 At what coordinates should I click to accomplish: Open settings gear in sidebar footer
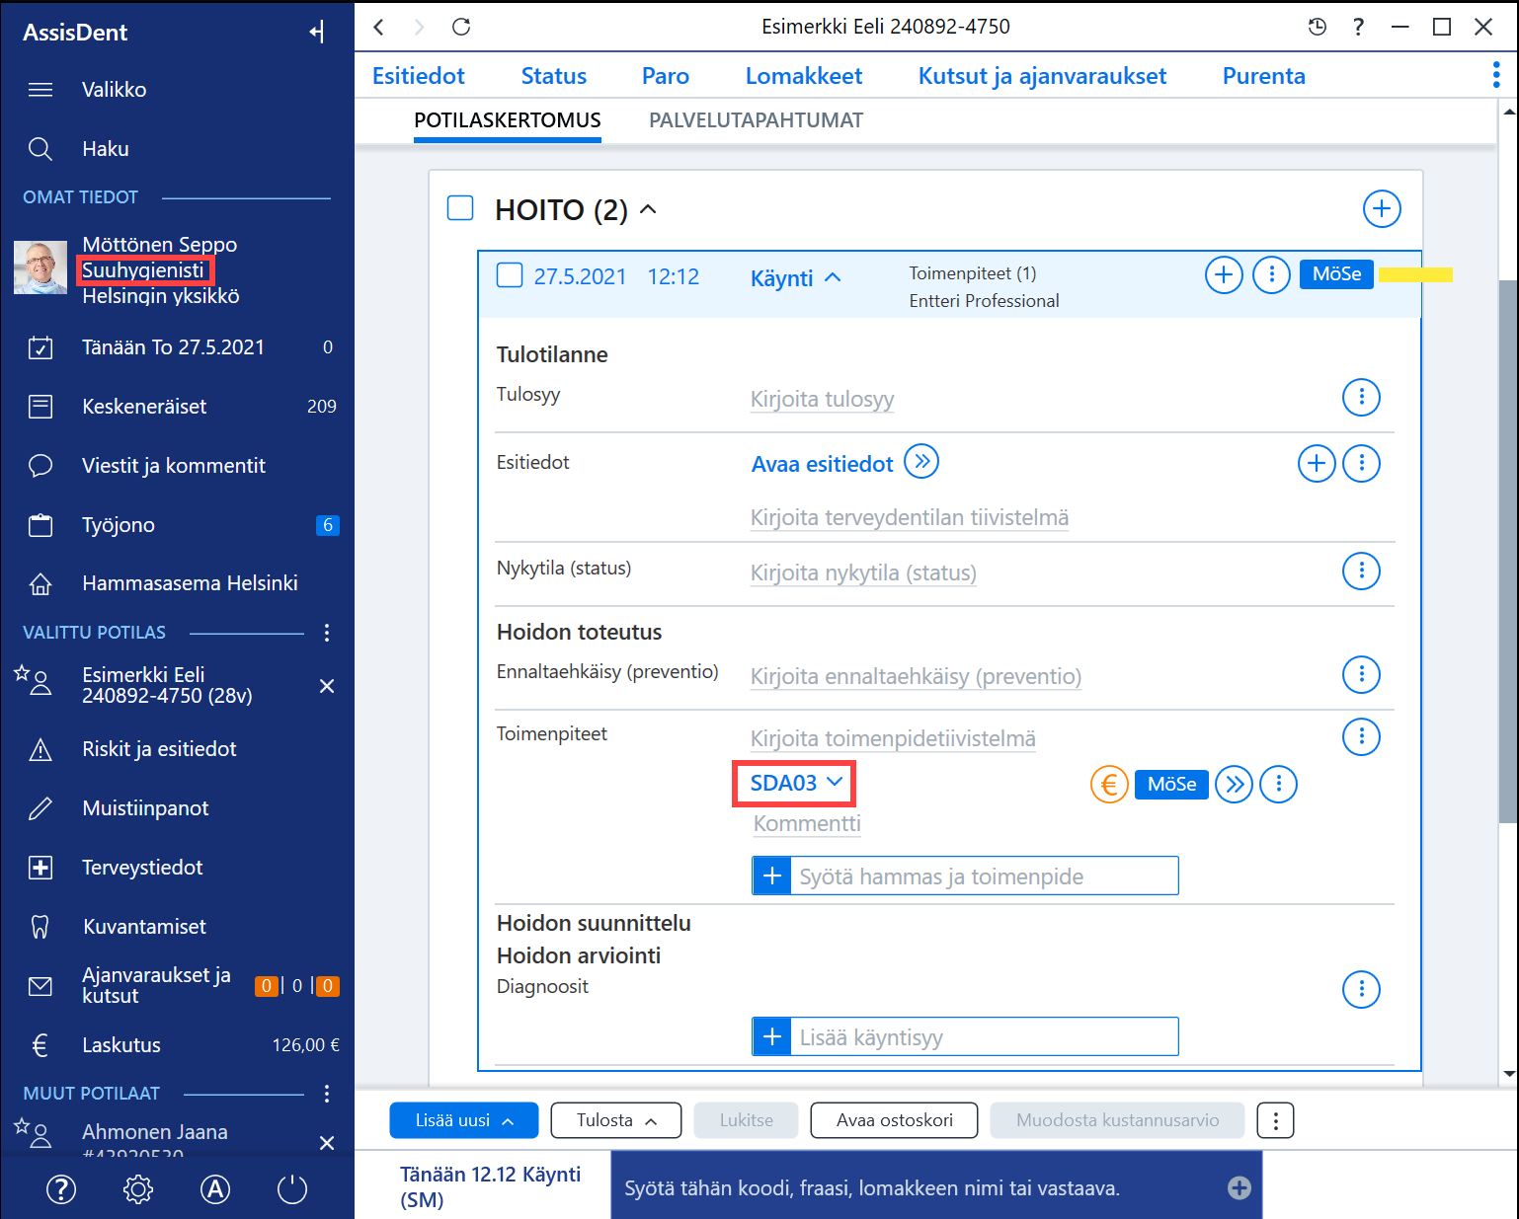click(138, 1189)
